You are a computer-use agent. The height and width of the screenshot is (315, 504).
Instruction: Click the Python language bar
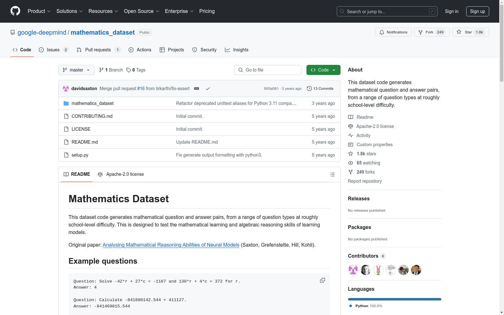coord(395,299)
